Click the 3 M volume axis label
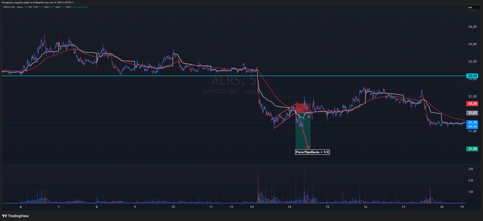Screen dimensions: 483x221 [x=470, y=169]
